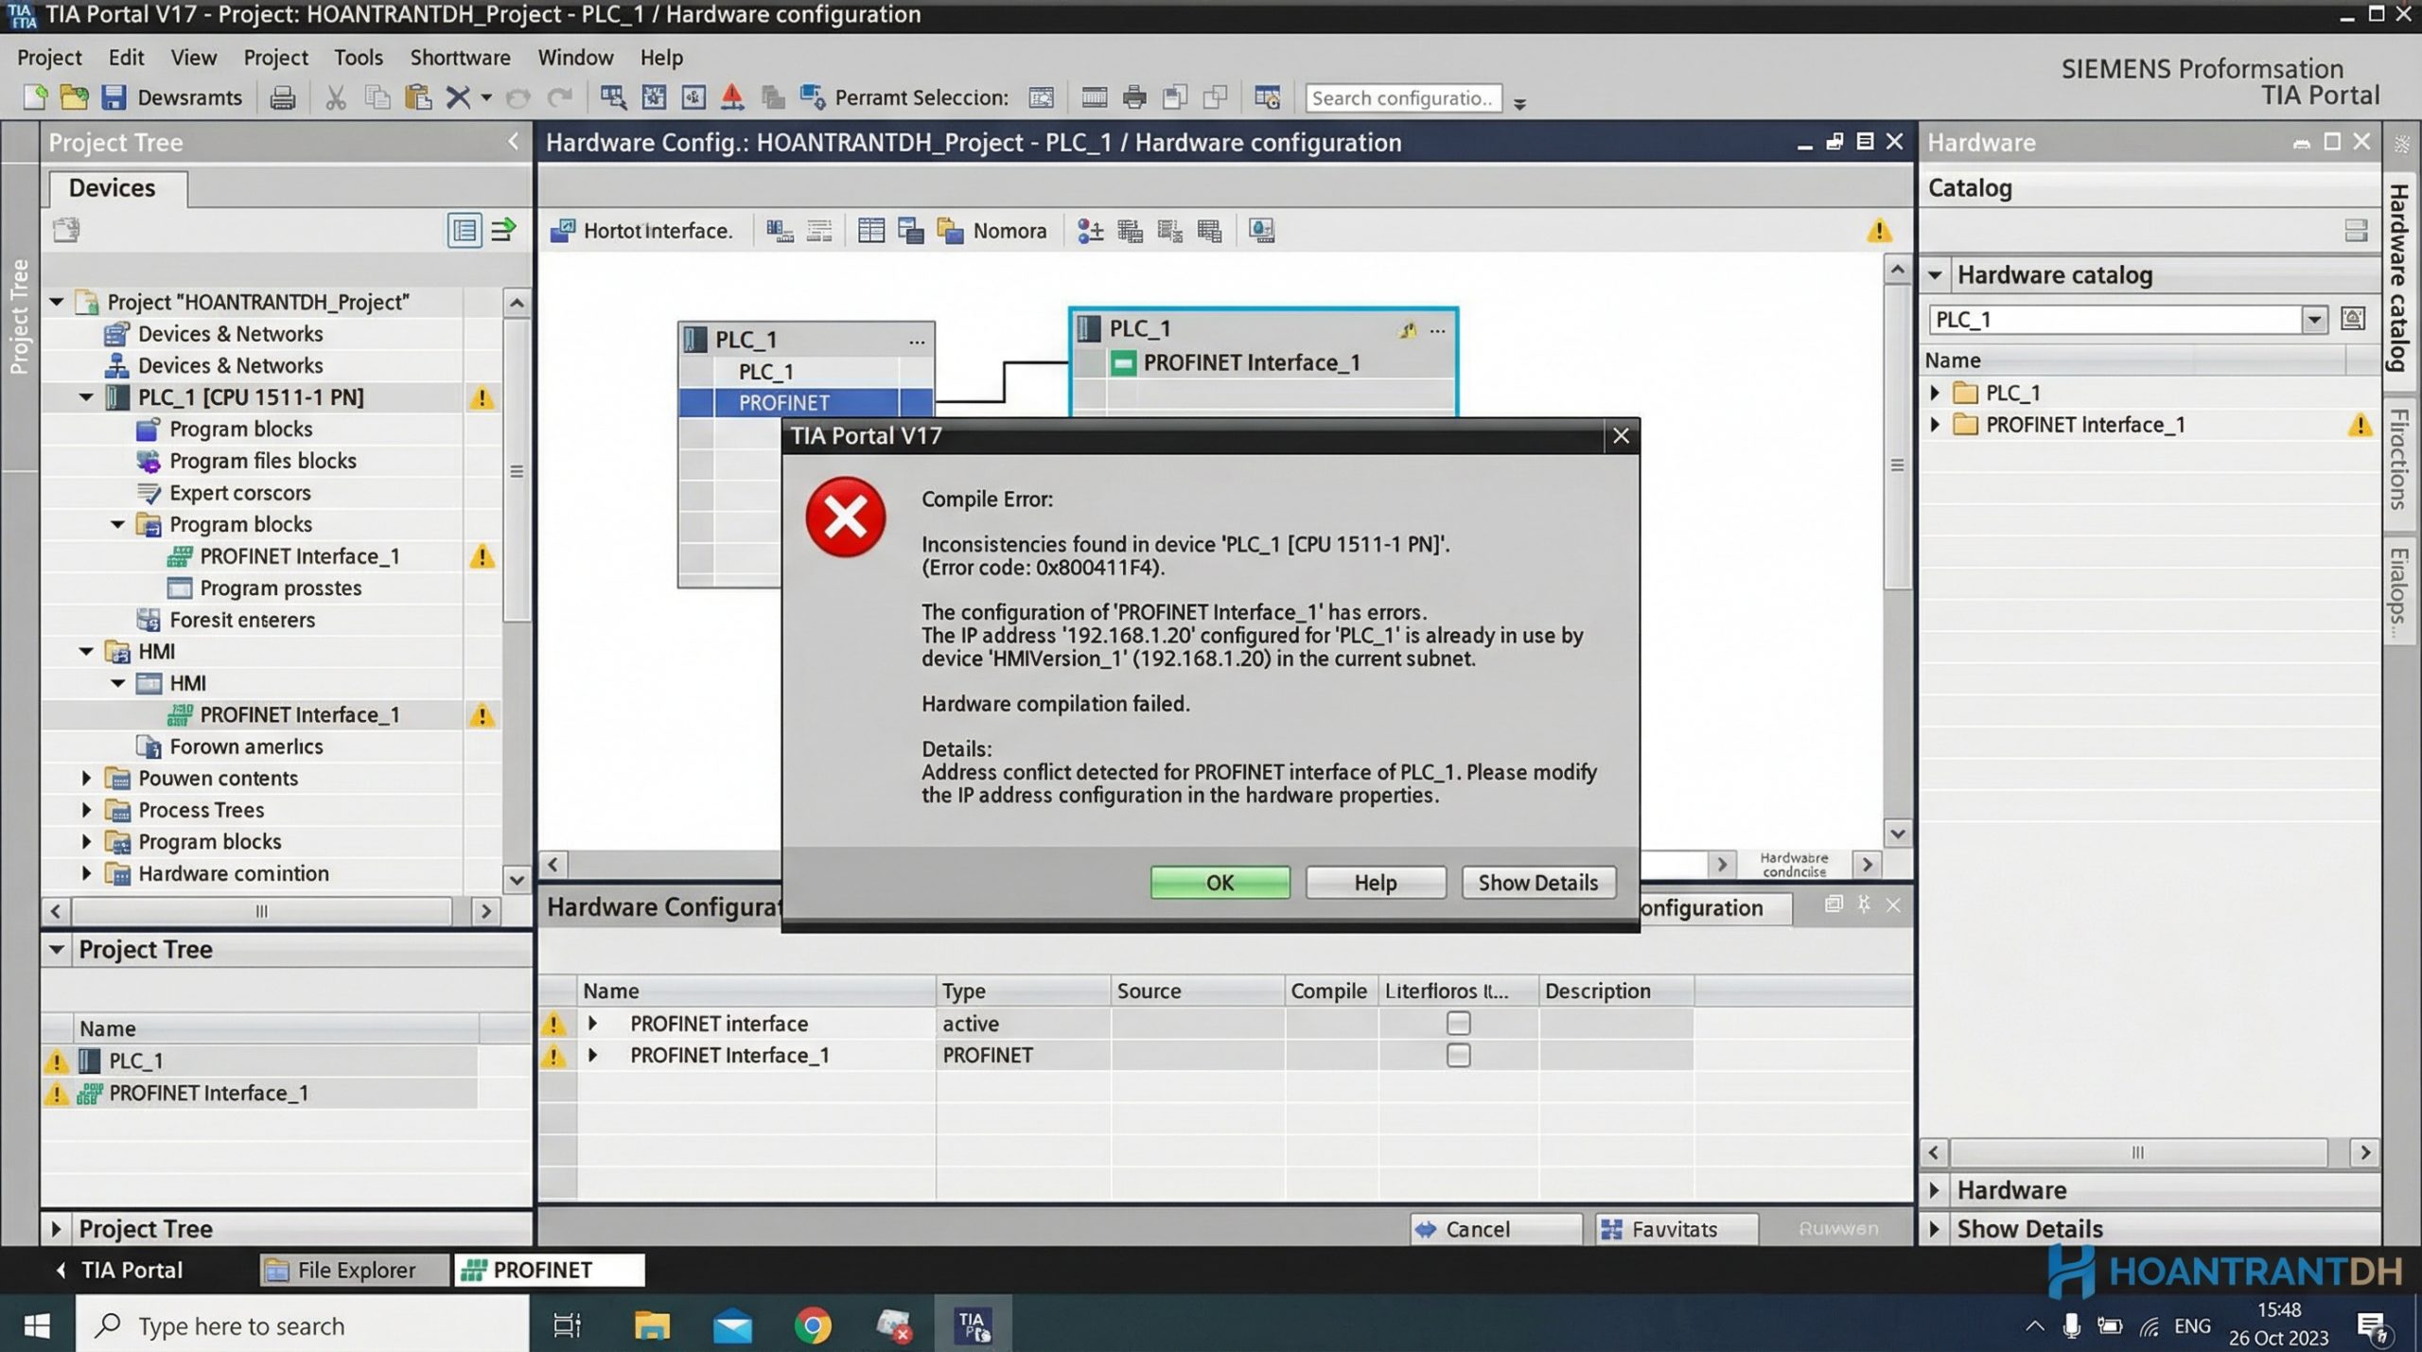This screenshot has width=2422, height=1352.
Task: Expand the Process Trees folder
Action: (x=86, y=810)
